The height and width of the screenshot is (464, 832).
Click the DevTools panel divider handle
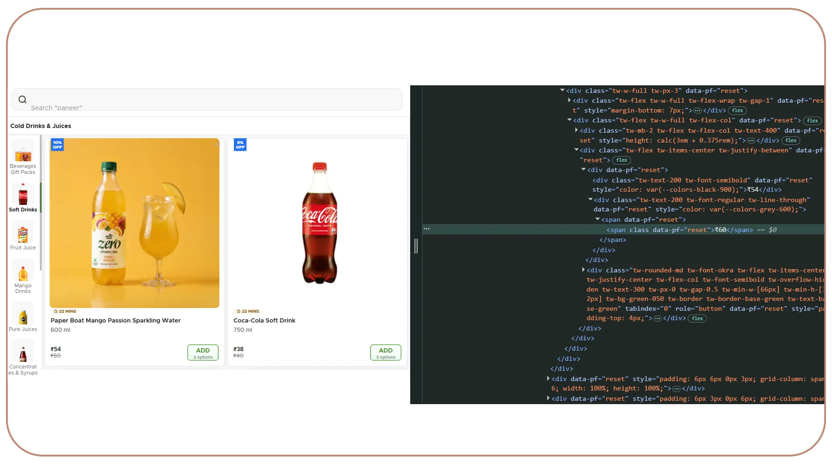coord(416,246)
